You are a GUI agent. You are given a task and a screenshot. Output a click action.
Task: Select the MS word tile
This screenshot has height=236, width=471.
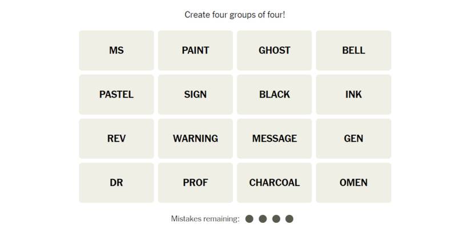tap(116, 50)
